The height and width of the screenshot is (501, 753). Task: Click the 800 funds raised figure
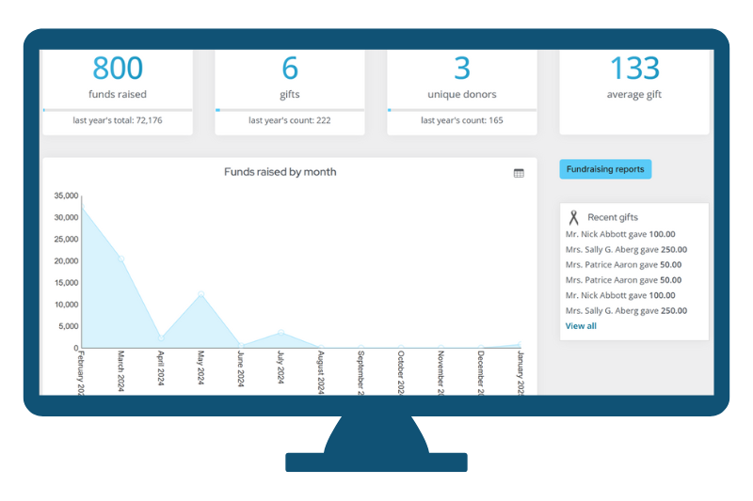tap(118, 69)
